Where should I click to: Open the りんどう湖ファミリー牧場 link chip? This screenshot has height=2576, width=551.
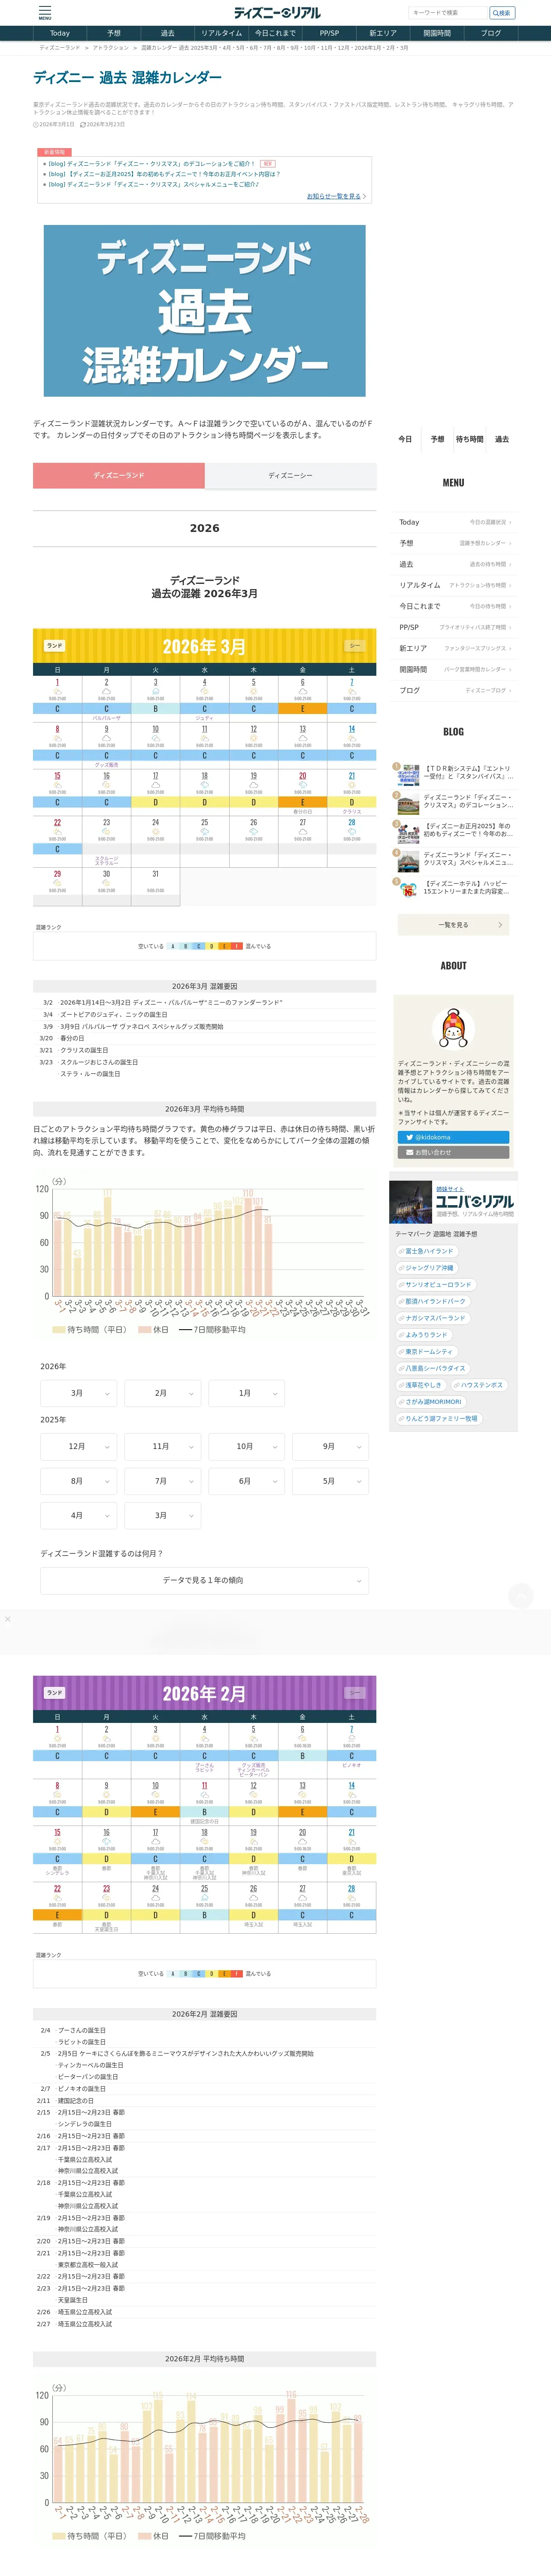(x=439, y=1418)
